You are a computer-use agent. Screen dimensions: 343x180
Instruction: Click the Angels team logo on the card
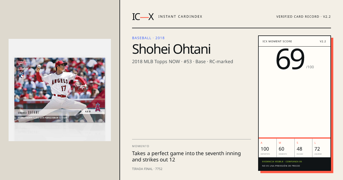pyautogui.click(x=98, y=107)
